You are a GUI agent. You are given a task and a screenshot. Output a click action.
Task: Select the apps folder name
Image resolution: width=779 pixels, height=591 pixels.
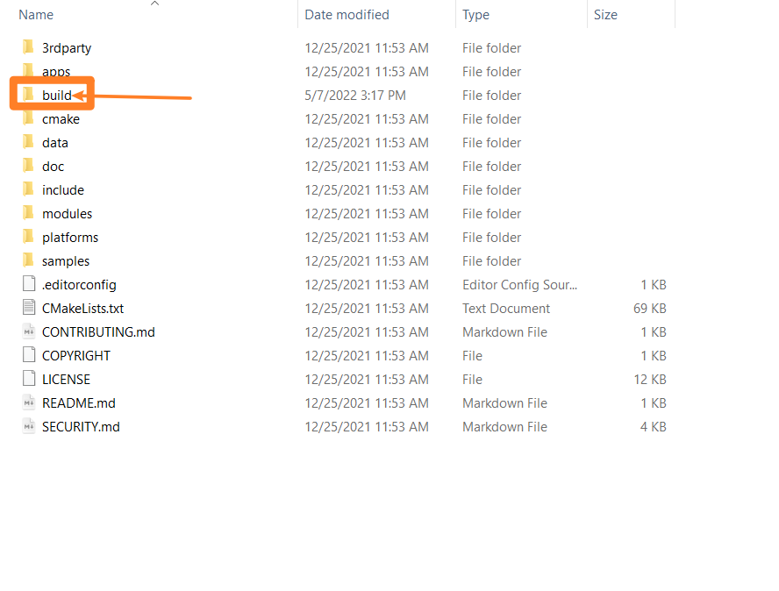[56, 72]
